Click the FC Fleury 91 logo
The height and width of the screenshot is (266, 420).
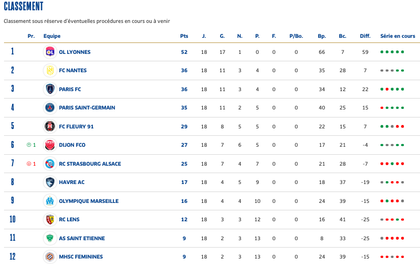pos(49,126)
